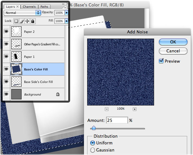Toggle lock transparent pixels icon
The height and width of the screenshot is (155, 193).
16,21
